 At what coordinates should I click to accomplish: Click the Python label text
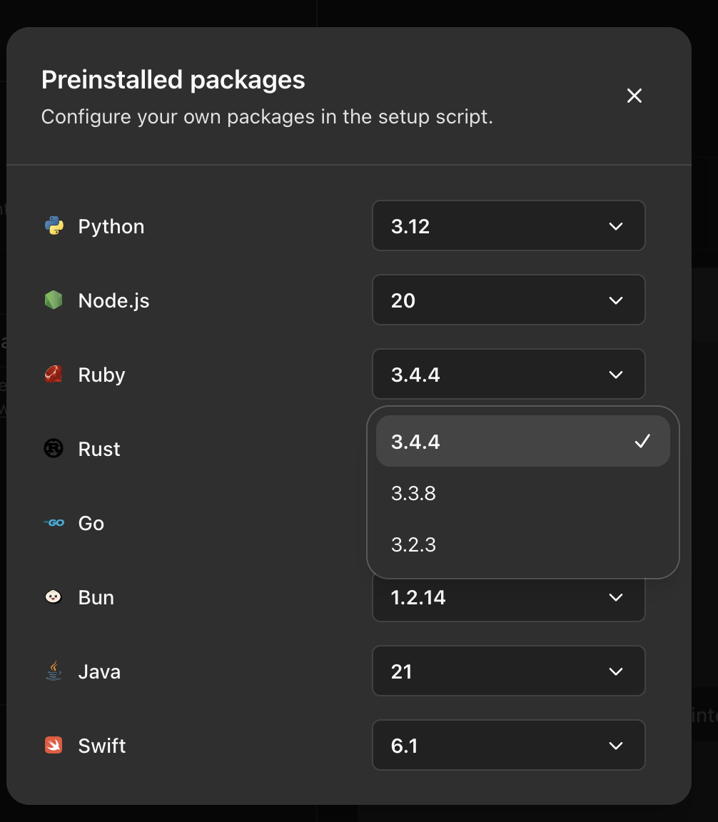click(111, 227)
